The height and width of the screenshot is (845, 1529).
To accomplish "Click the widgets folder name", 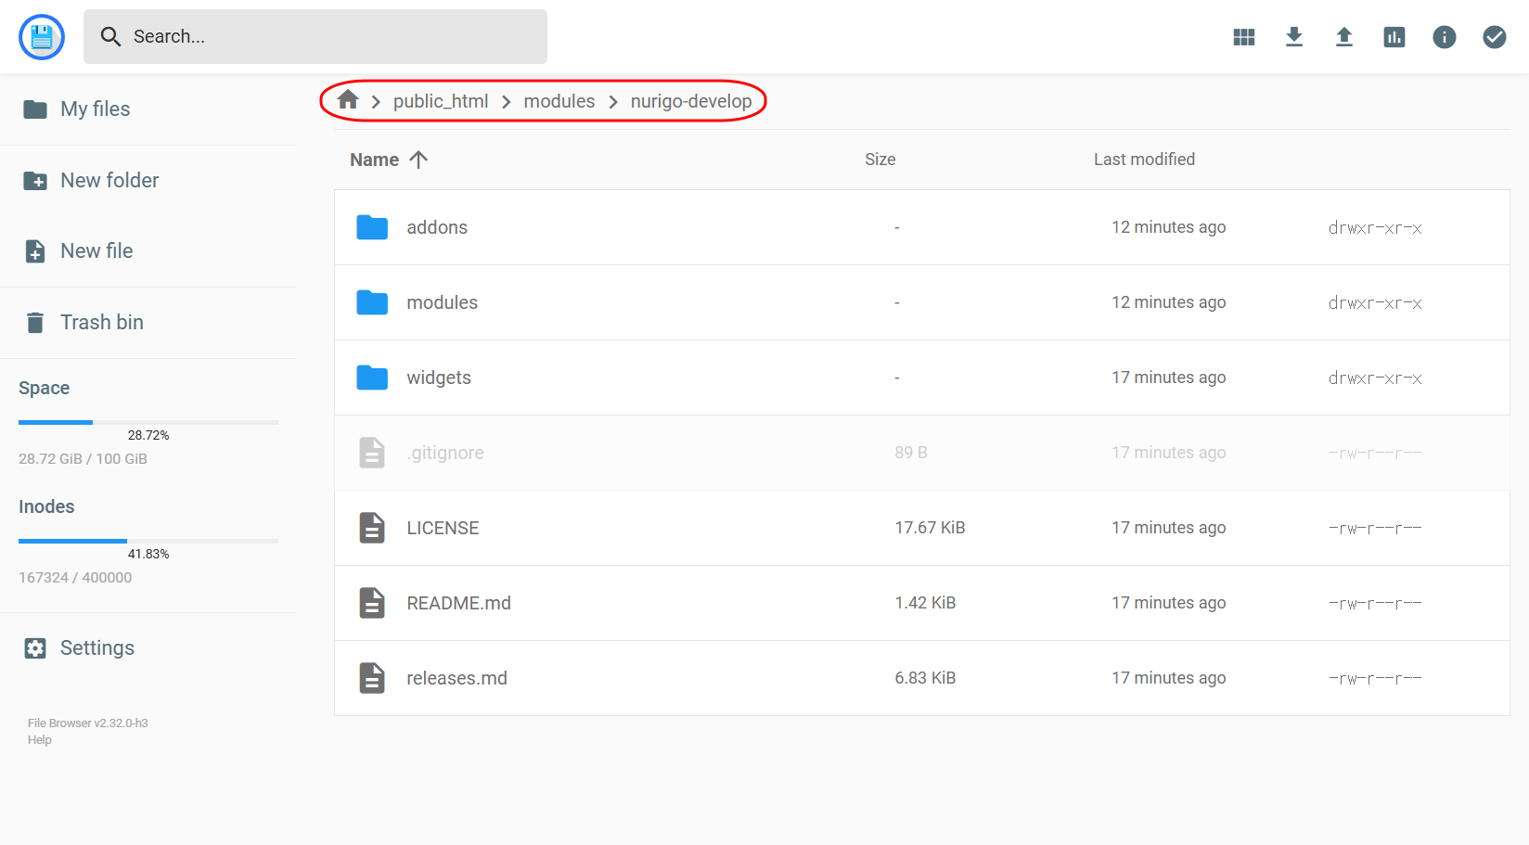I will pyautogui.click(x=439, y=378).
